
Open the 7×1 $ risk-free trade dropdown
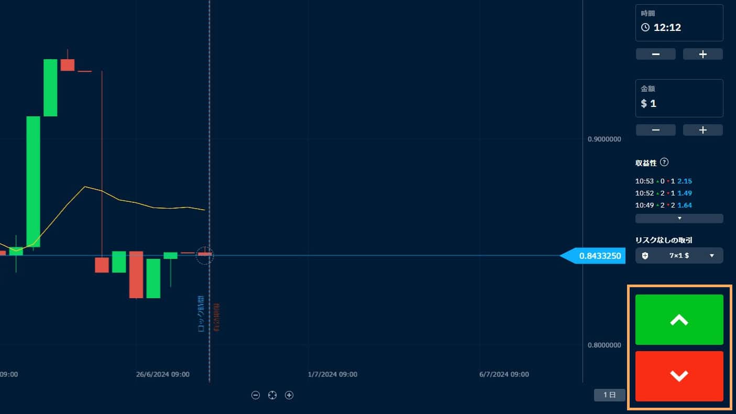click(679, 256)
